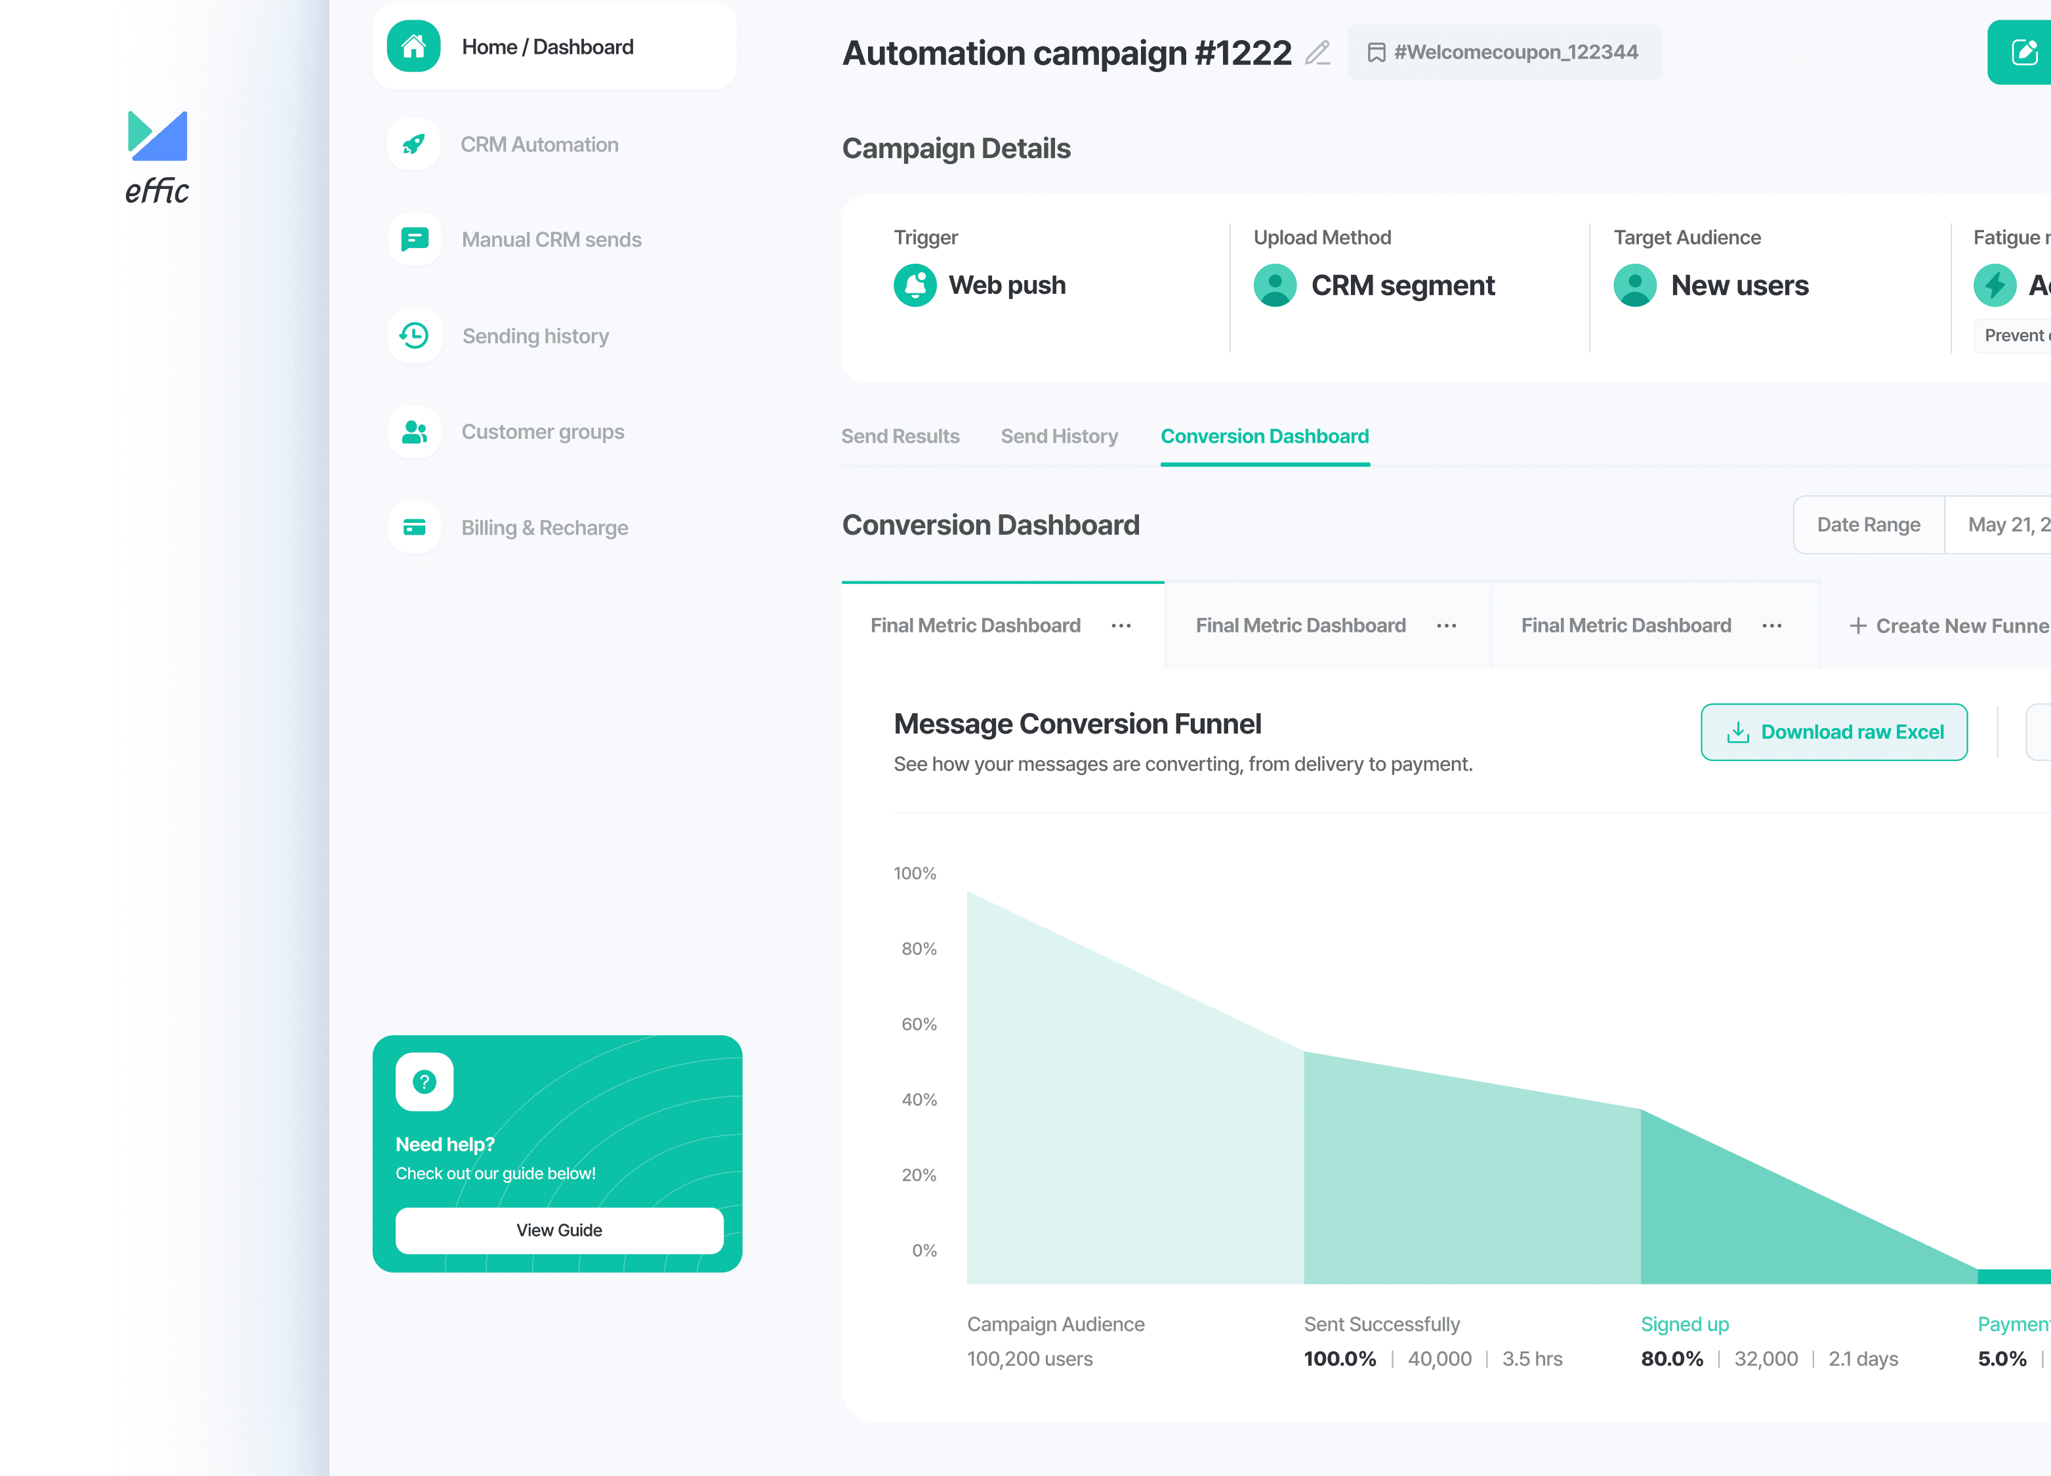Open the Date Range picker
Image resolution: width=2051 pixels, height=1476 pixels.
(x=1869, y=525)
